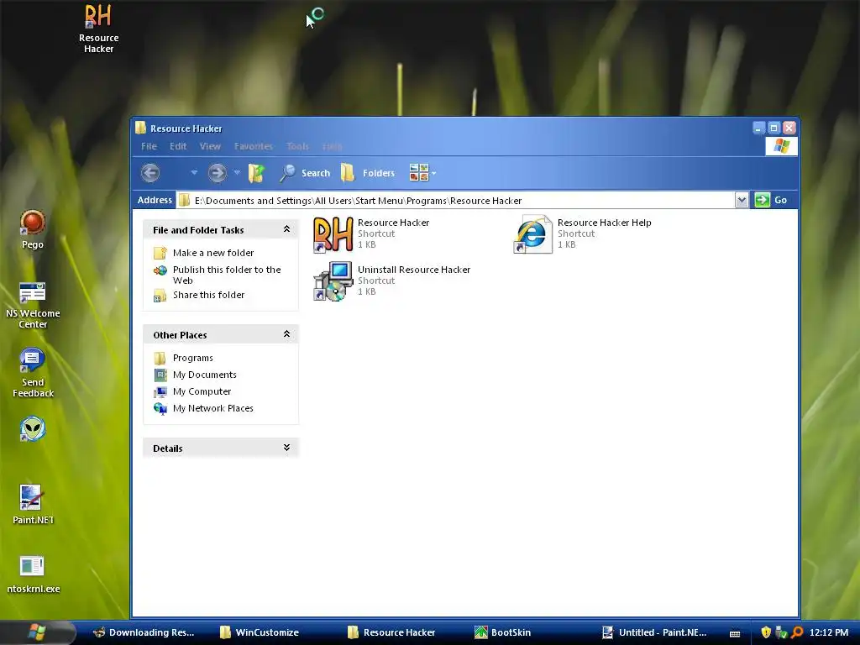Select Send Feedback desktop icon
Screen dimensions: 860x645
click(x=33, y=373)
